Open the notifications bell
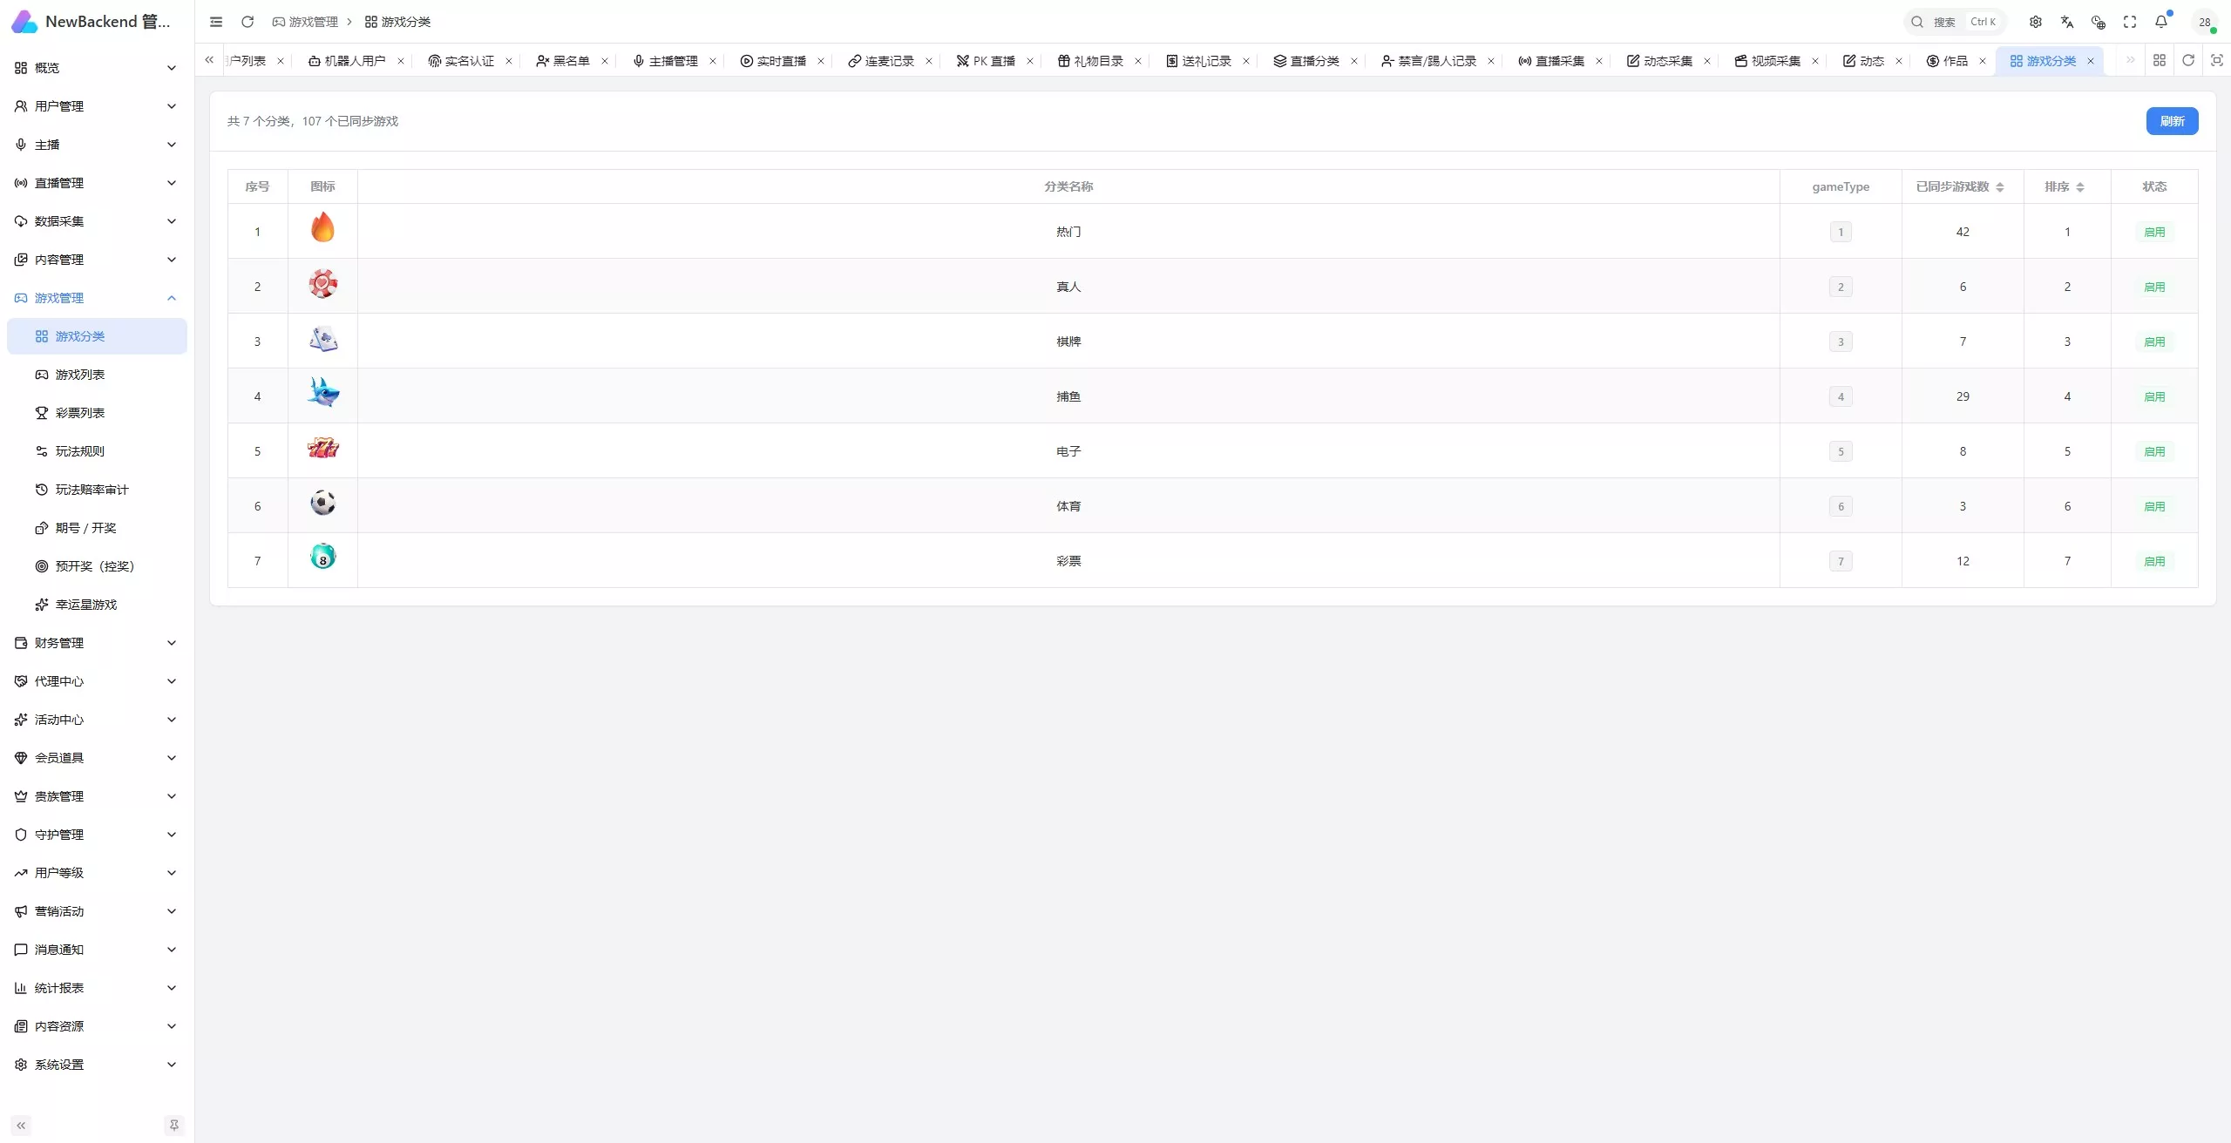The height and width of the screenshot is (1143, 2231). point(2161,22)
